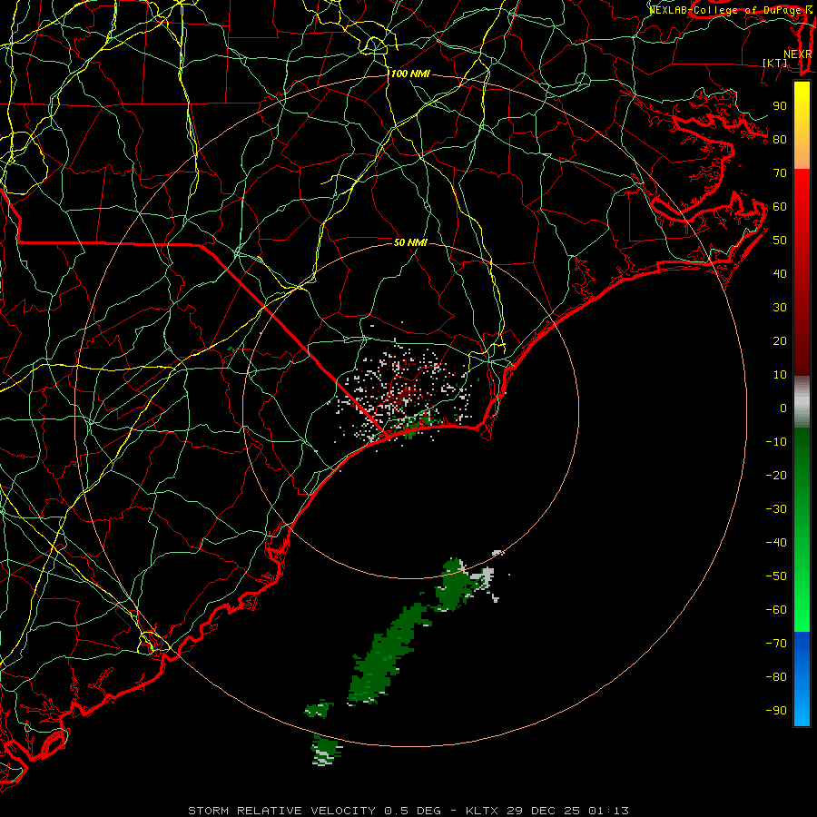Click the -30 value on velocity scale
Viewport: 817px width, 817px height.
coord(776,509)
